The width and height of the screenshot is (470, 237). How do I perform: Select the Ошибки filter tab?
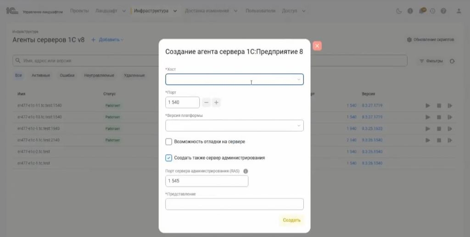pyautogui.click(x=67, y=75)
